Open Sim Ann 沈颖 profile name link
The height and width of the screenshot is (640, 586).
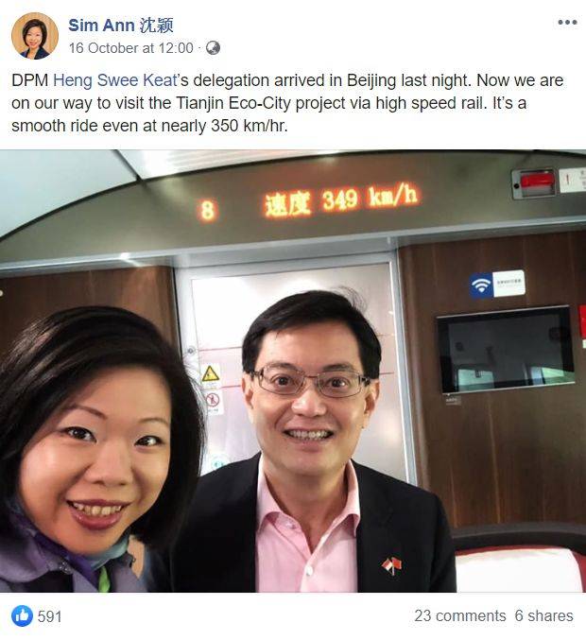click(121, 26)
